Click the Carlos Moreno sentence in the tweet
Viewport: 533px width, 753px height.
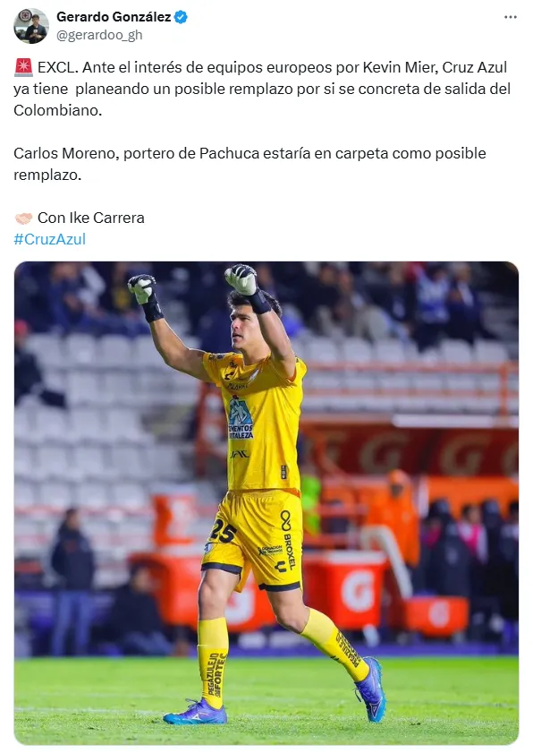(x=250, y=164)
